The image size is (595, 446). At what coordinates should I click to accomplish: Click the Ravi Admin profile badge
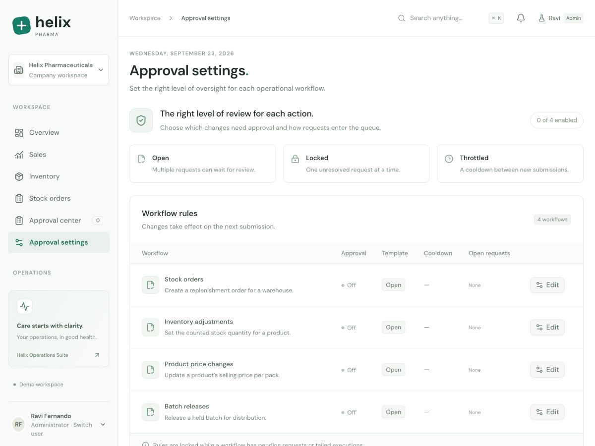click(x=561, y=18)
